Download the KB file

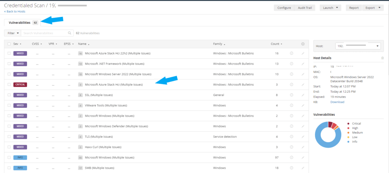pos(337,102)
